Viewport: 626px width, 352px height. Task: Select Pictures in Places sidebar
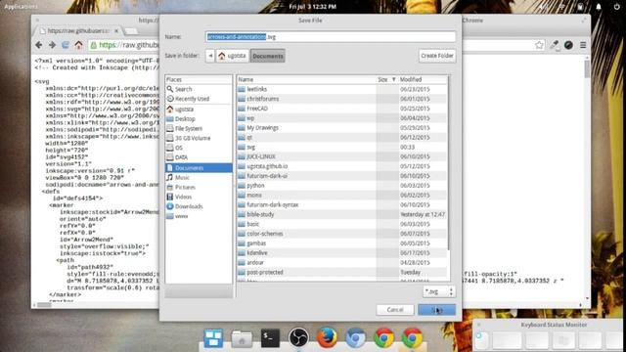[199, 187]
